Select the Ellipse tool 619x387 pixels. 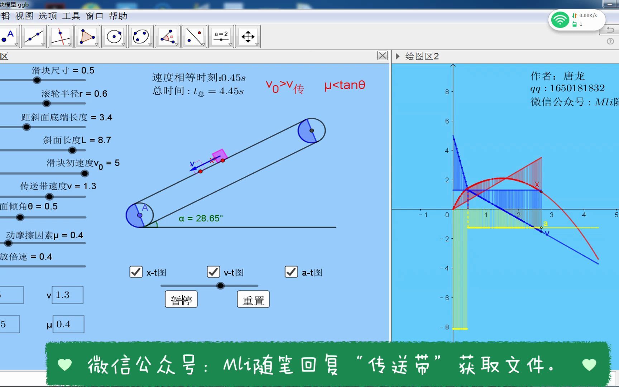(141, 36)
